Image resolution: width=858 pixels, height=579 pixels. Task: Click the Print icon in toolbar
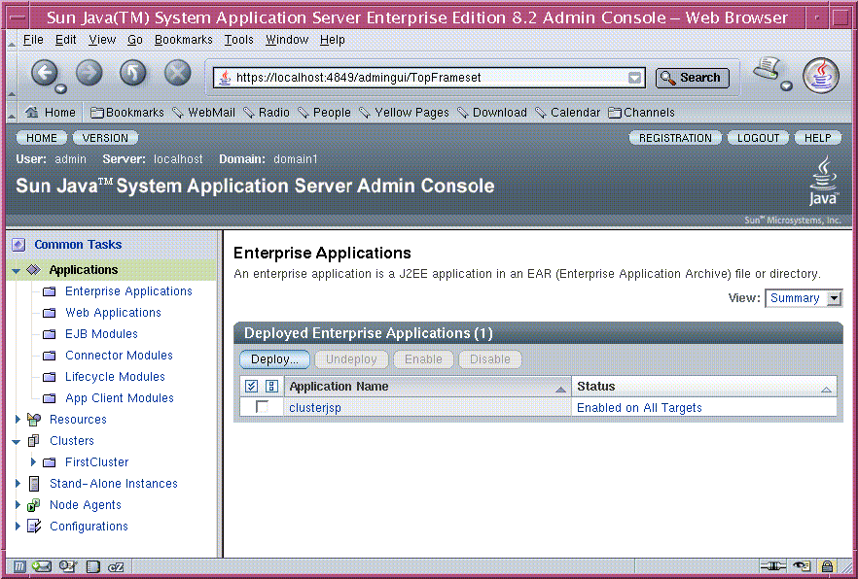click(767, 69)
